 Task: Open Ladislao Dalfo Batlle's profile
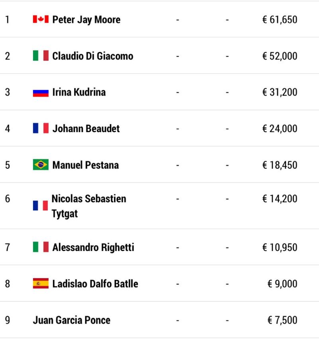(x=95, y=284)
